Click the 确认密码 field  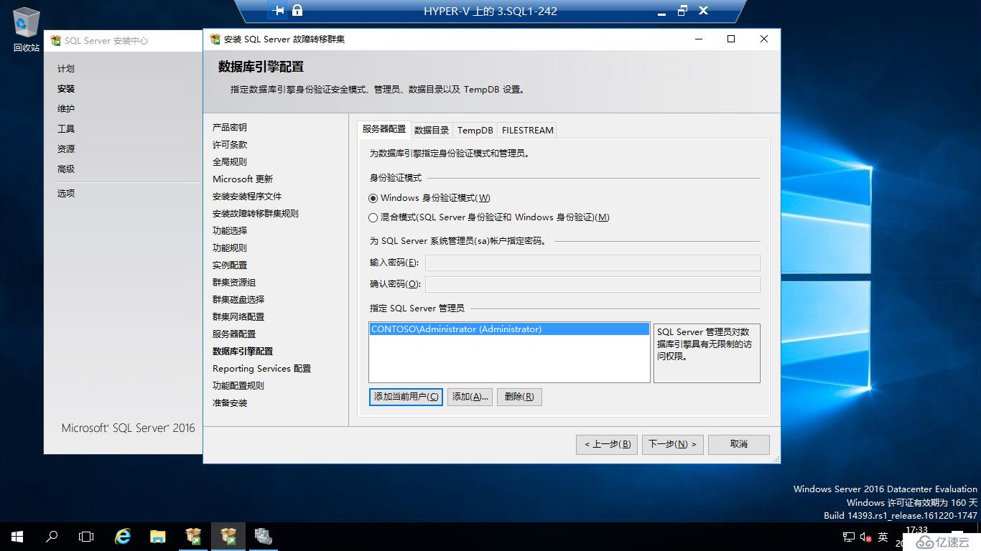click(x=592, y=284)
